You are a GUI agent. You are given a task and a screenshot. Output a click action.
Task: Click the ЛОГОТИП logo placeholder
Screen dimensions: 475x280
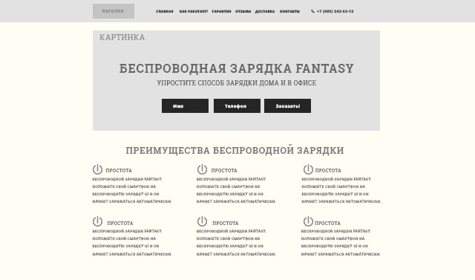click(x=114, y=11)
